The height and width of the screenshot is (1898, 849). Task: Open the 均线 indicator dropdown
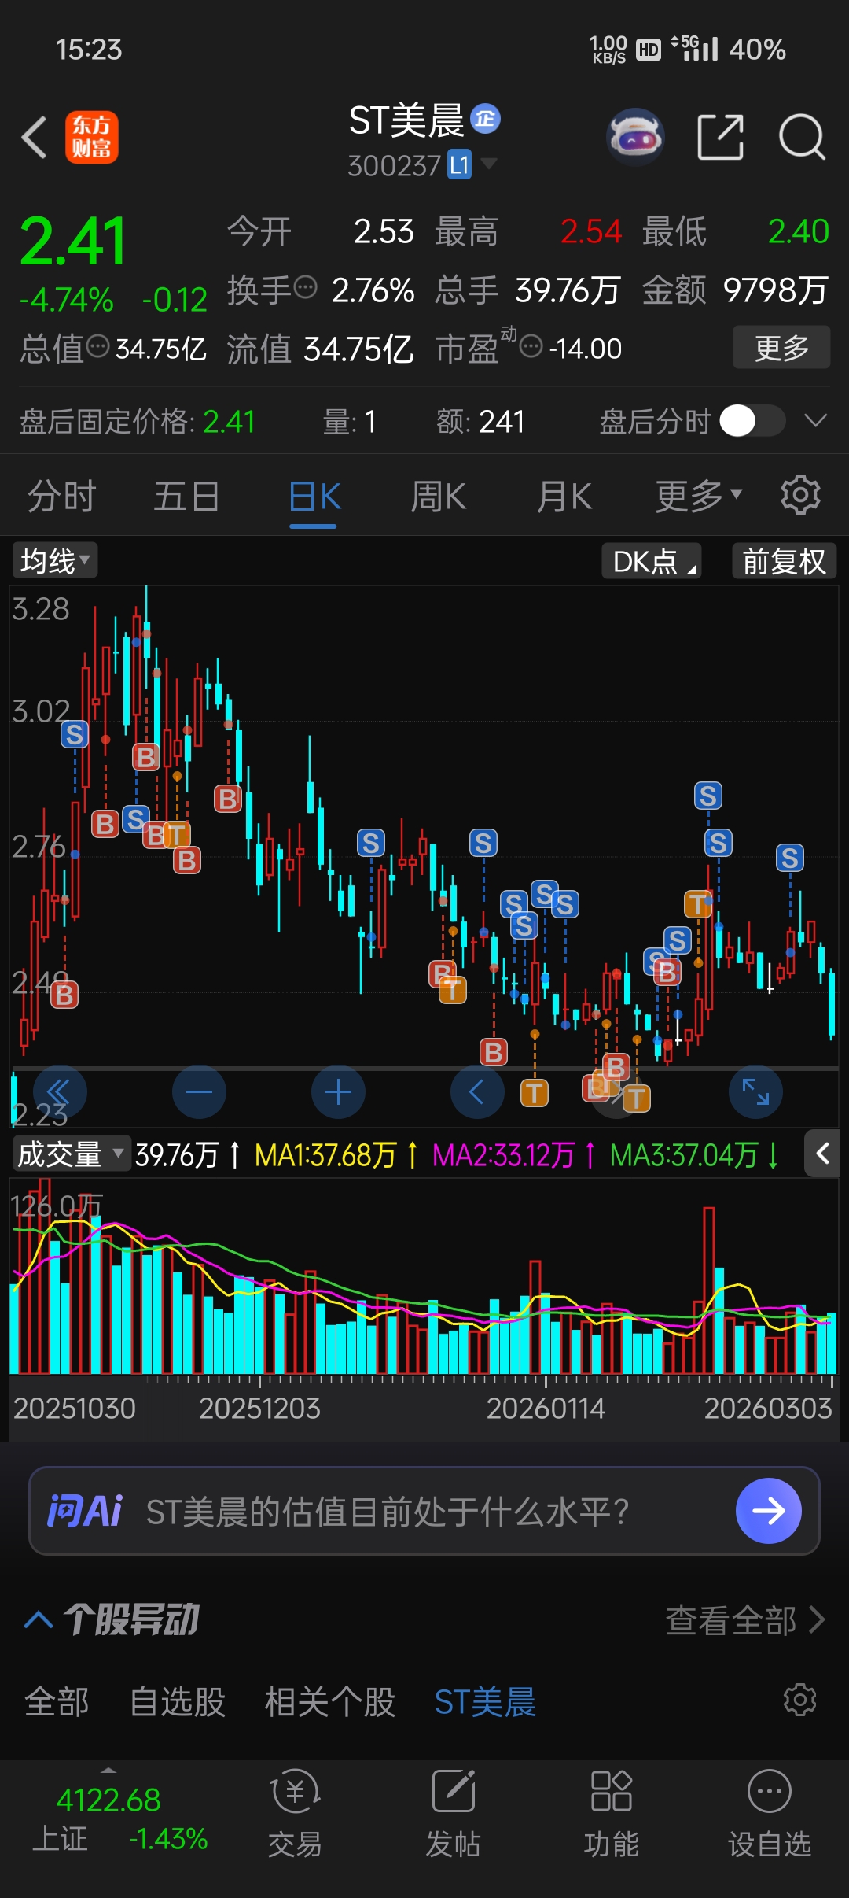tap(55, 561)
